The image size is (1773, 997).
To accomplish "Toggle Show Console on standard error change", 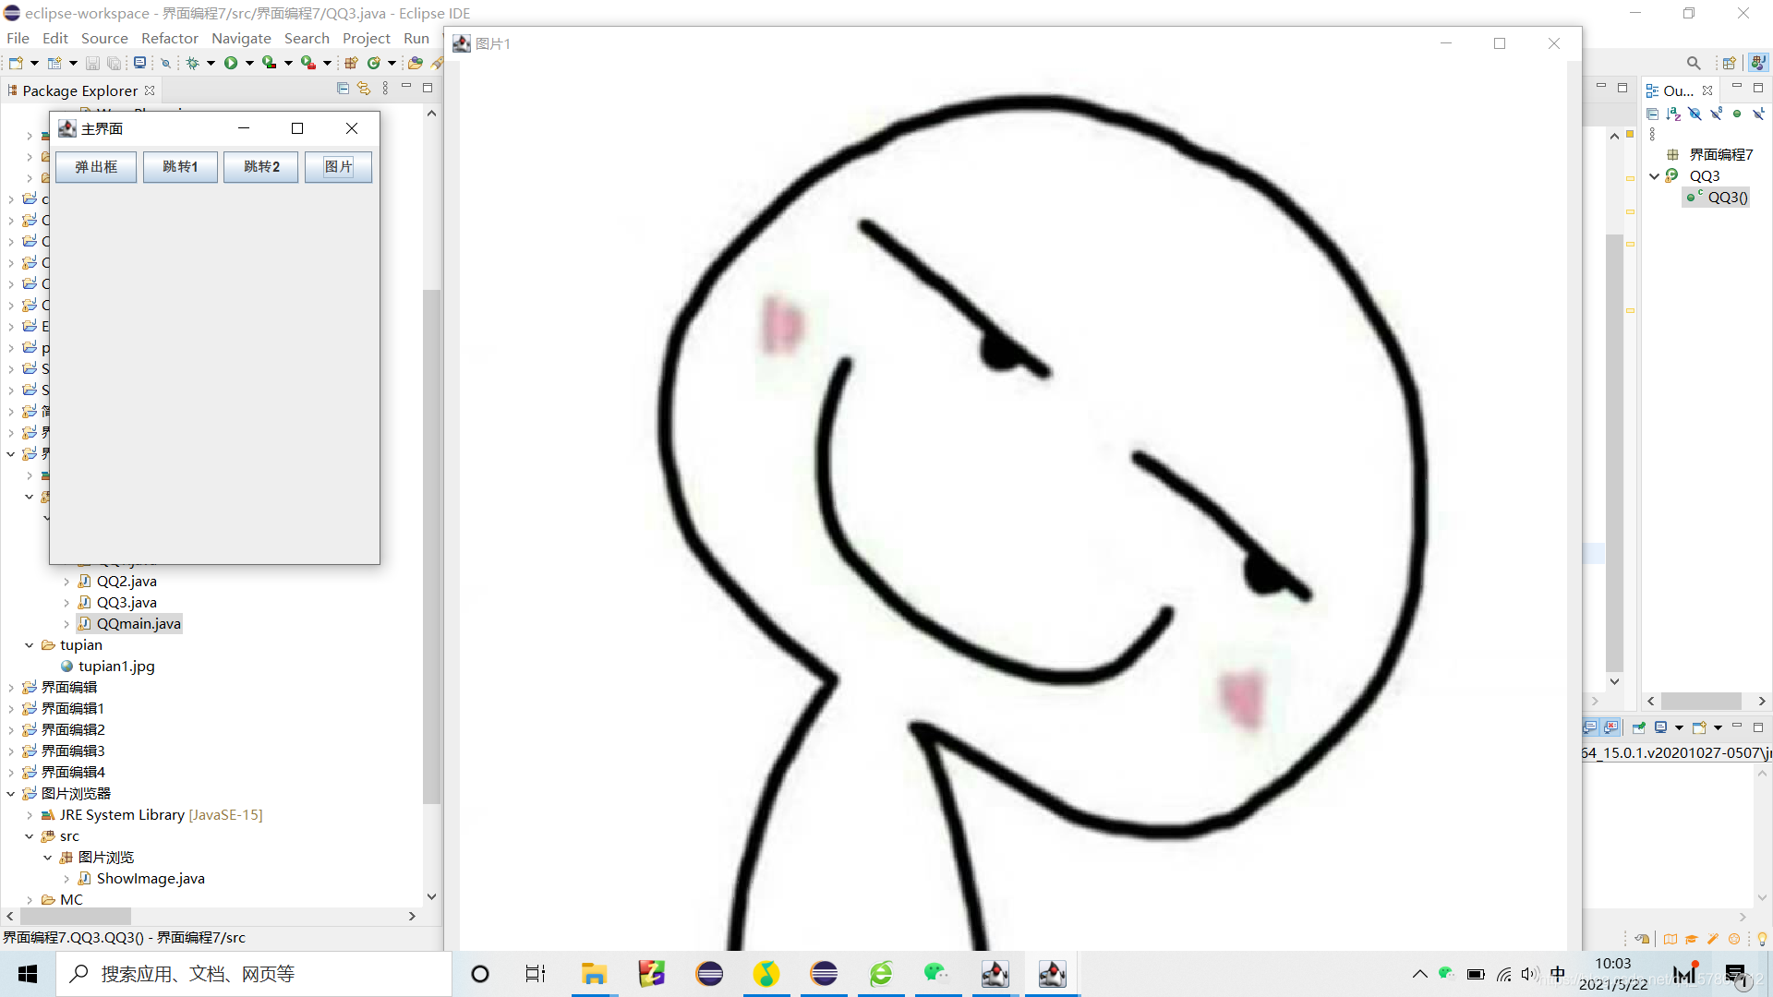I will 1611,727.
